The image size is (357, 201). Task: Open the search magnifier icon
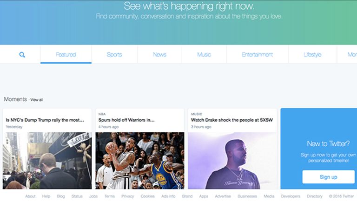[x=22, y=55]
